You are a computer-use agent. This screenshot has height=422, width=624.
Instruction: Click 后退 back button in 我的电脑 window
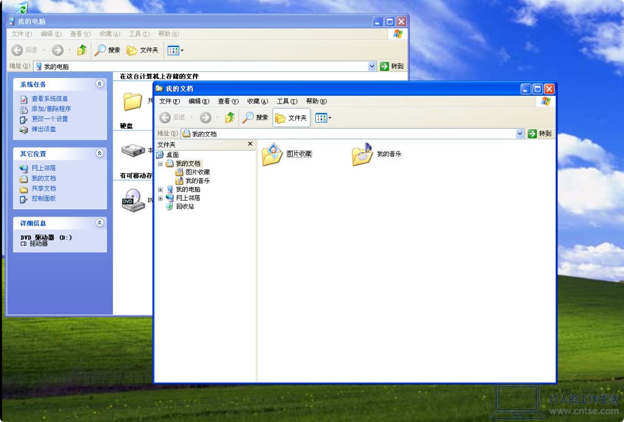(x=24, y=50)
